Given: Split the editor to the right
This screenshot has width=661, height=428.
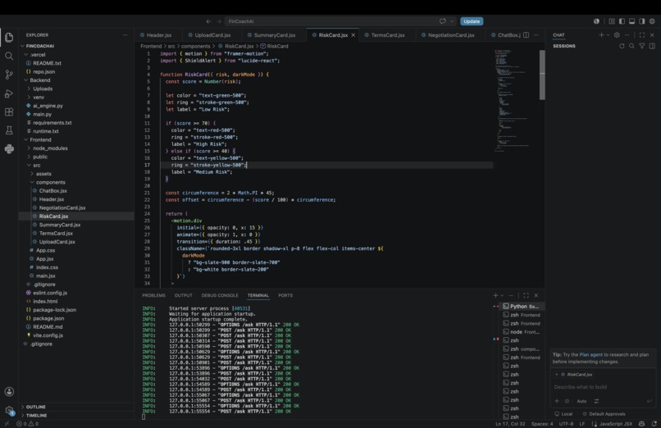Looking at the screenshot, I should click(527, 35).
